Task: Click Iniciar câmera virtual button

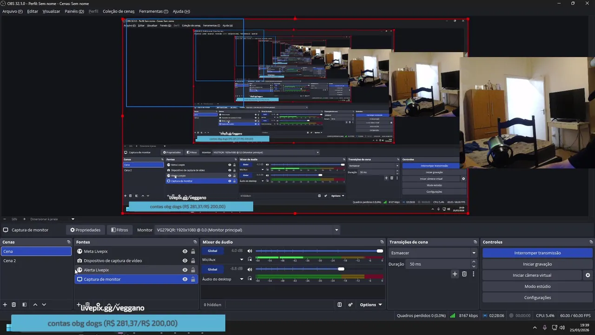Action: [532, 275]
